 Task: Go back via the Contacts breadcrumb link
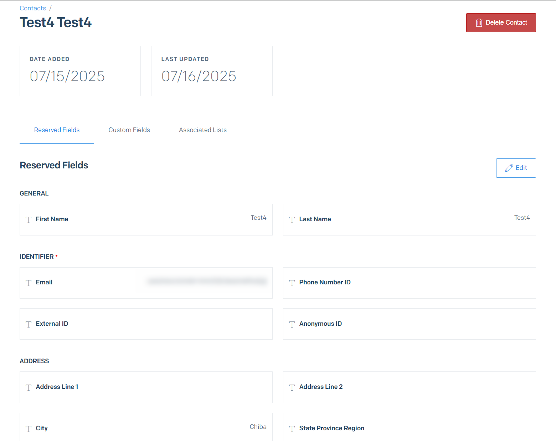pyautogui.click(x=33, y=8)
